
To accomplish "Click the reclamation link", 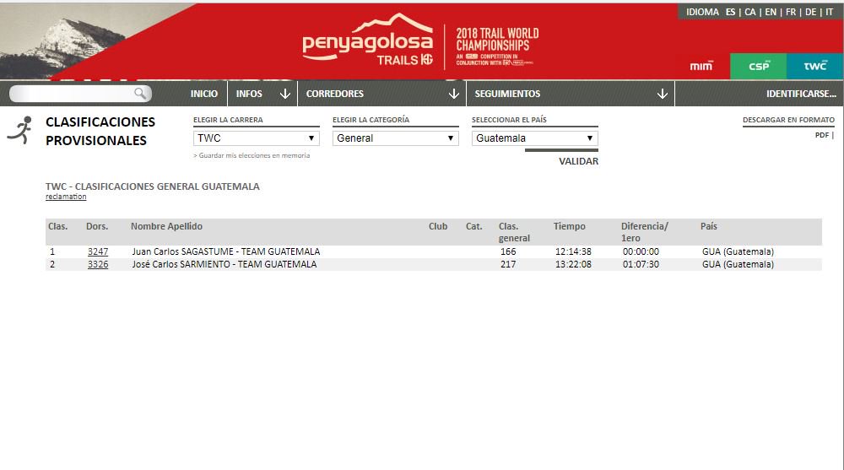I will click(x=66, y=197).
